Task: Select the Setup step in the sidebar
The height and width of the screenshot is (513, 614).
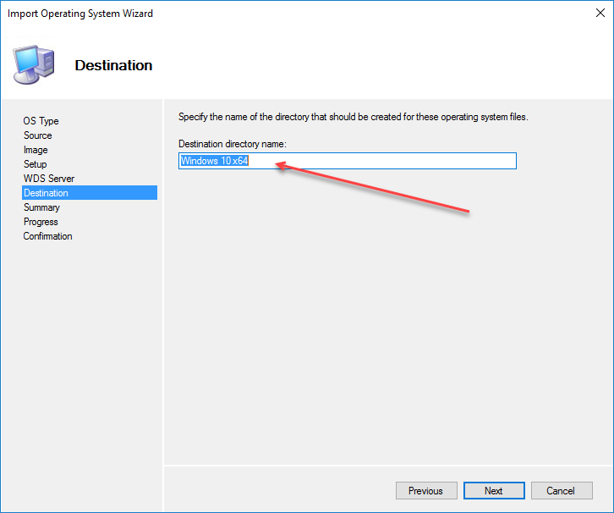Action: pyautogui.click(x=36, y=164)
